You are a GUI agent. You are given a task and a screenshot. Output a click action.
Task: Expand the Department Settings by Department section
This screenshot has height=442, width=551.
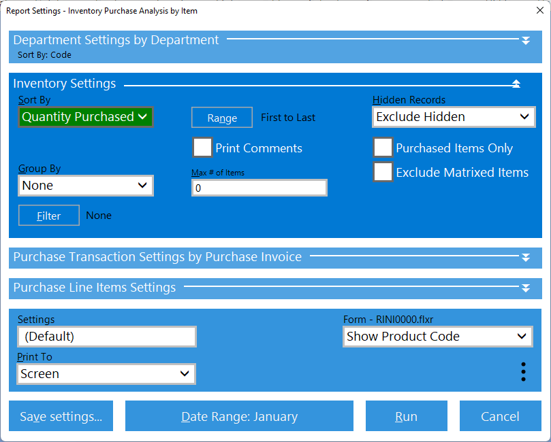(525, 41)
